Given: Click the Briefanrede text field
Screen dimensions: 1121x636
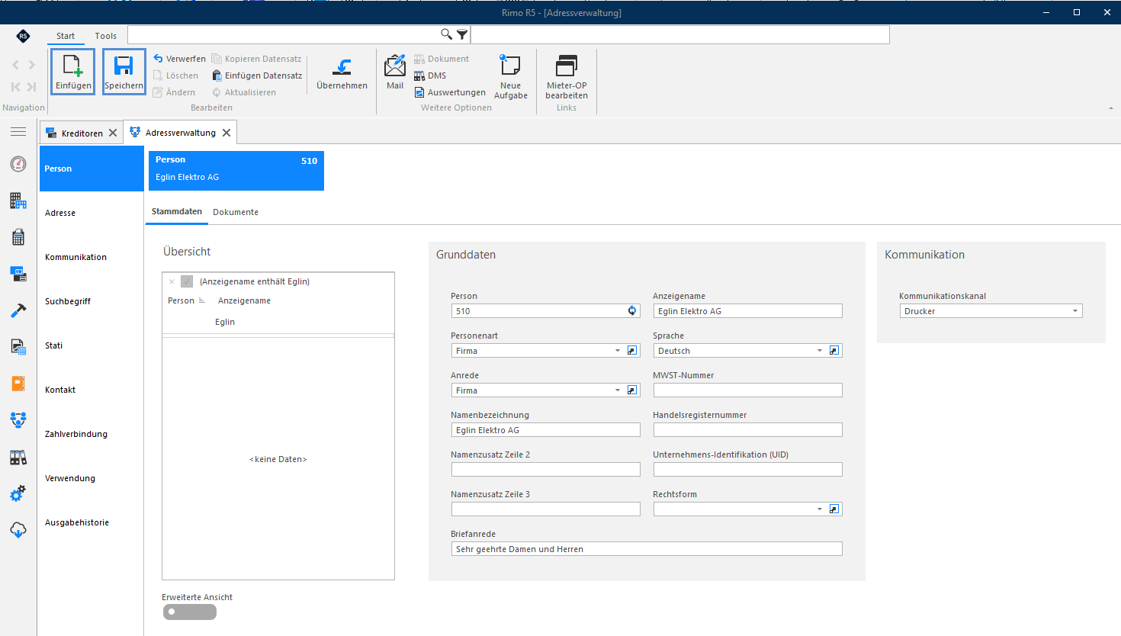Looking at the screenshot, I should pyautogui.click(x=647, y=549).
